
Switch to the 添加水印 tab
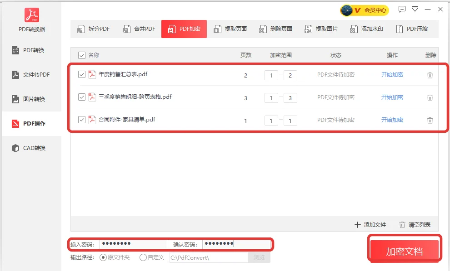[x=366, y=29]
